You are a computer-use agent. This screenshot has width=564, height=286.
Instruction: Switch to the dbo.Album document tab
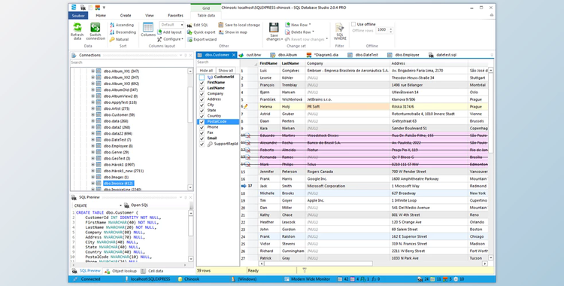pyautogui.click(x=284, y=55)
